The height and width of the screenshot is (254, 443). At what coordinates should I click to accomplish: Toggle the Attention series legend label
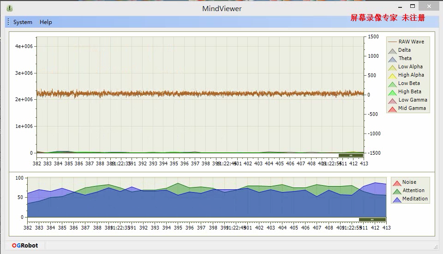[x=413, y=190]
